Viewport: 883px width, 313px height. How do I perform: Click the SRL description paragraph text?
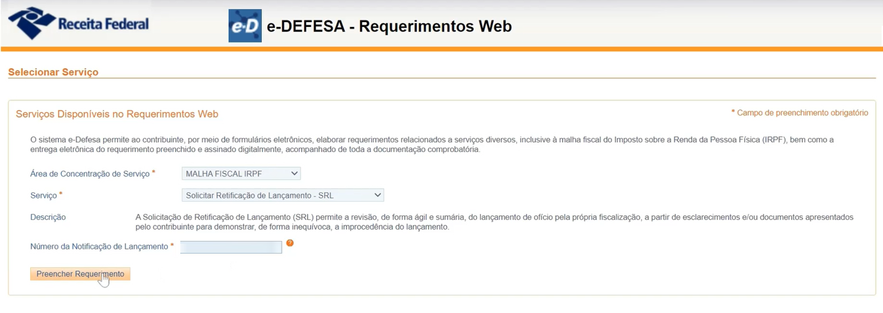click(x=495, y=222)
